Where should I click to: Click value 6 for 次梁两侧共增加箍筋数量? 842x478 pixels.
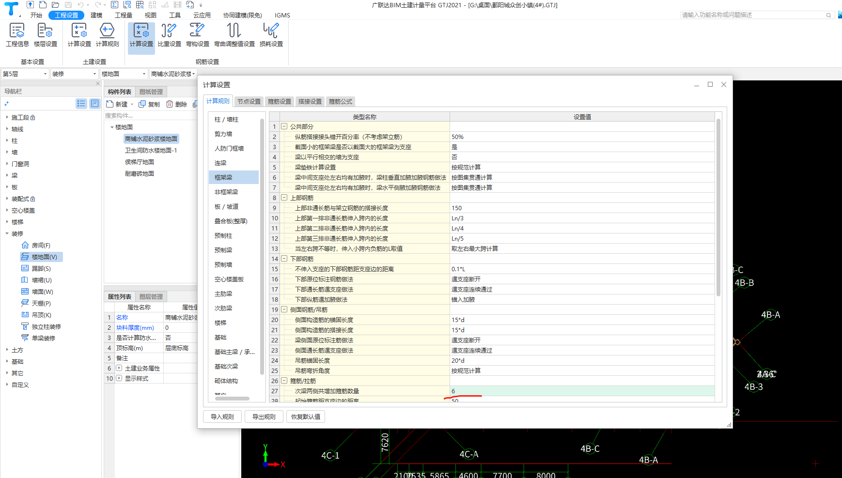pos(582,391)
